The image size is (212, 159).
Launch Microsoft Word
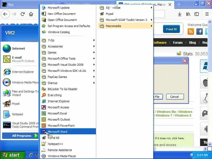click(68, 131)
